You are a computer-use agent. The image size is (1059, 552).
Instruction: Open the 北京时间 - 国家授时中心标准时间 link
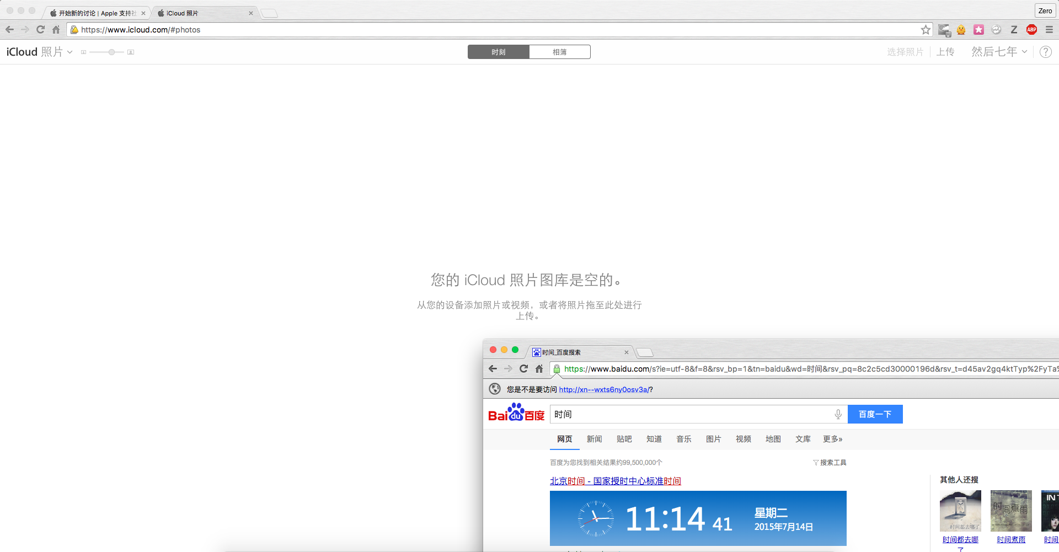coord(615,481)
